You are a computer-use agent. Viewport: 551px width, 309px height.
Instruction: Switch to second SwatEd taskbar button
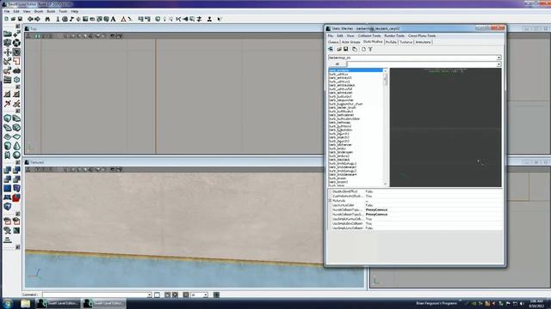tap(103, 303)
